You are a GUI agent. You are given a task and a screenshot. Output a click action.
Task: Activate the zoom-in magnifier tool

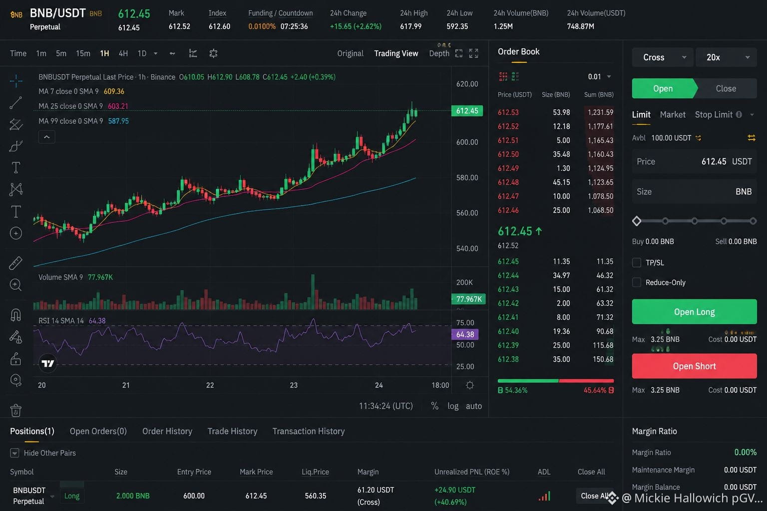(x=16, y=285)
